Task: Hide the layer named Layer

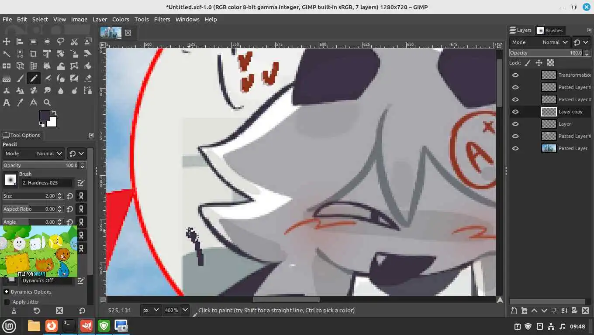Action: point(515,124)
